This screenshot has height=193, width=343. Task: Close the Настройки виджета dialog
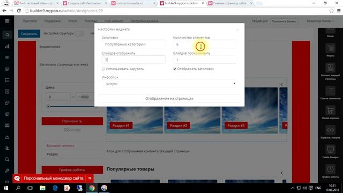[237, 30]
